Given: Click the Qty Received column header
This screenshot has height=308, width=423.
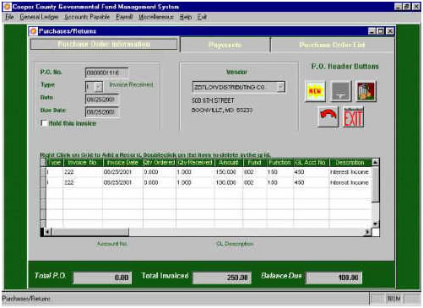Looking at the screenshot, I should (x=195, y=163).
